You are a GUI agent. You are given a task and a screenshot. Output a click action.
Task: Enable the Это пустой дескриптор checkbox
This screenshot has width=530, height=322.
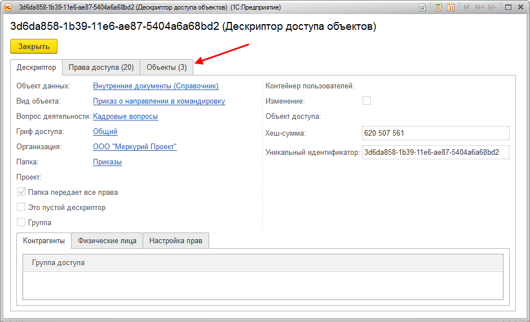click(x=21, y=207)
